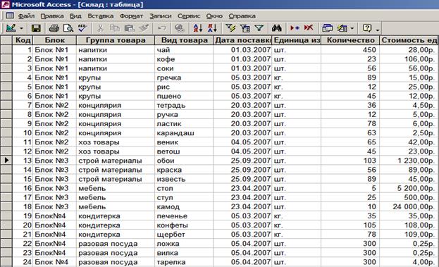Viewport: 439px width, 267px height.
Task: Open the Записи menu
Action: pyautogui.click(x=161, y=16)
